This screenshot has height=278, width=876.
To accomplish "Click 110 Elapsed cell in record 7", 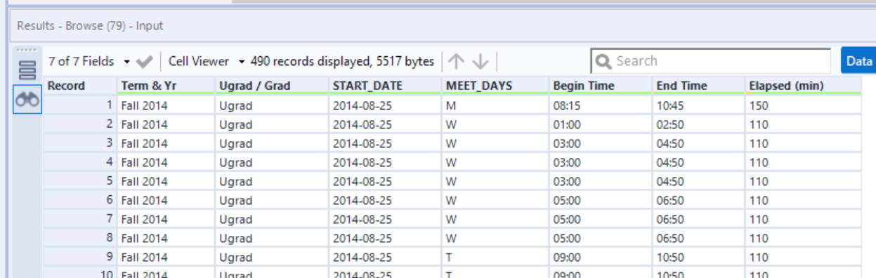I will pyautogui.click(x=804, y=219).
